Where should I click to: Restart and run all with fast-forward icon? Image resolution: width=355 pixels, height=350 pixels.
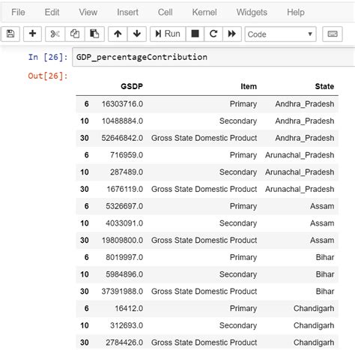231,34
